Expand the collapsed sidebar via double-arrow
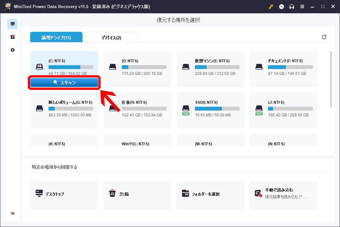Image resolution: width=340 pixels, height=227 pixels. (x=12, y=213)
